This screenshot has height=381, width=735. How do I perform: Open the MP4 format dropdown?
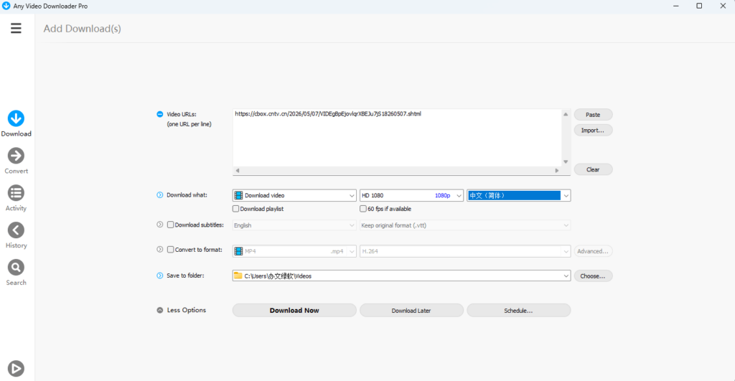click(x=294, y=251)
